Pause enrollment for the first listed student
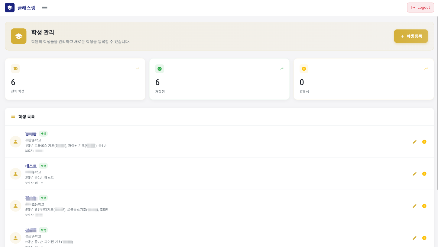The height and width of the screenshot is (247, 438). click(x=424, y=142)
